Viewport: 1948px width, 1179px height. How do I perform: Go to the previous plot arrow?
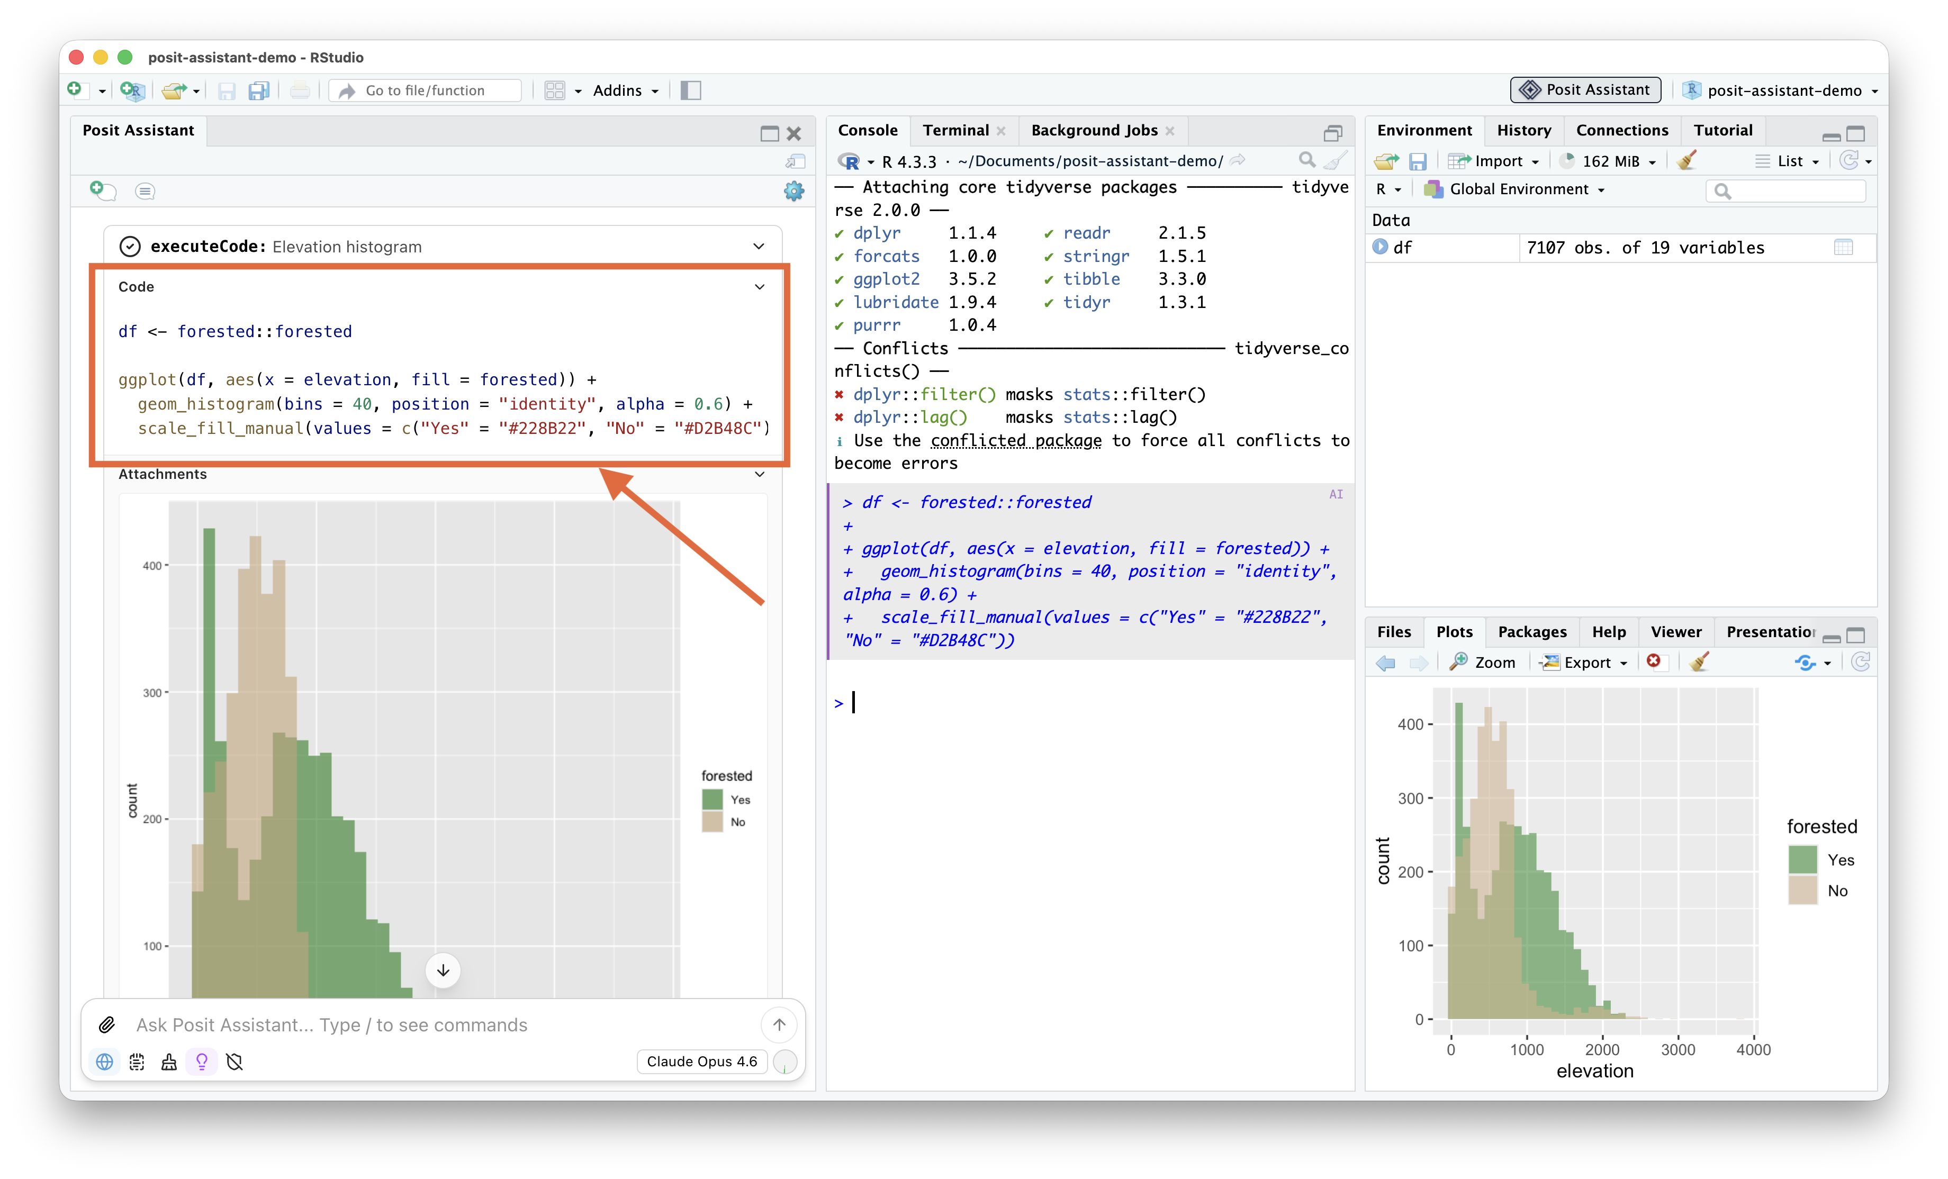(1385, 662)
